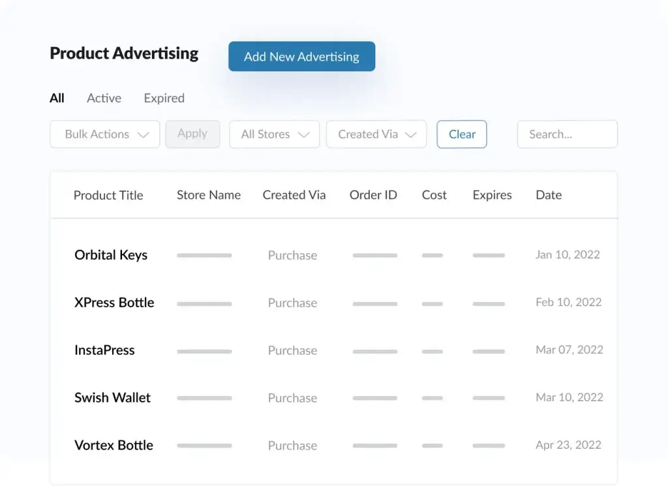The height and width of the screenshot is (486, 668).
Task: Click Purchase in the Orbital Keys row
Action: coord(293,255)
